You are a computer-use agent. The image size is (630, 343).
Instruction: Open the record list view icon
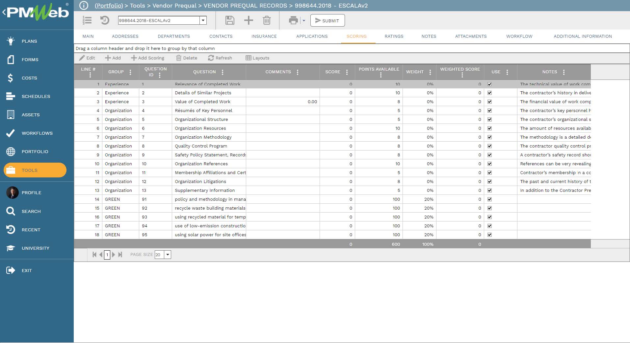click(x=87, y=20)
